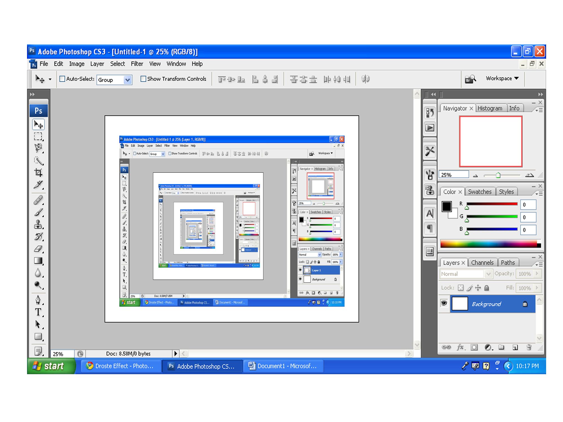Switch to the Histogram tab
Viewport: 563px width, 422px height.
(490, 108)
